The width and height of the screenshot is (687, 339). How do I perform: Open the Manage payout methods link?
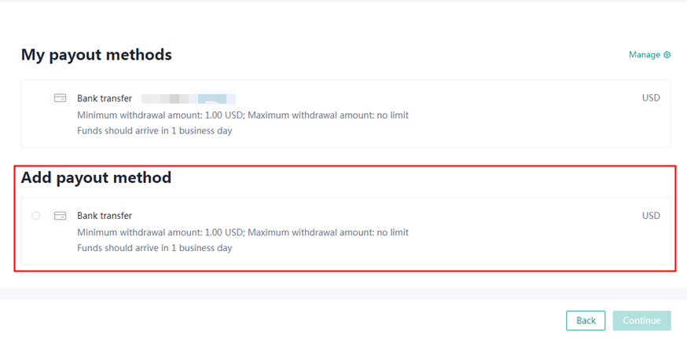tap(645, 55)
